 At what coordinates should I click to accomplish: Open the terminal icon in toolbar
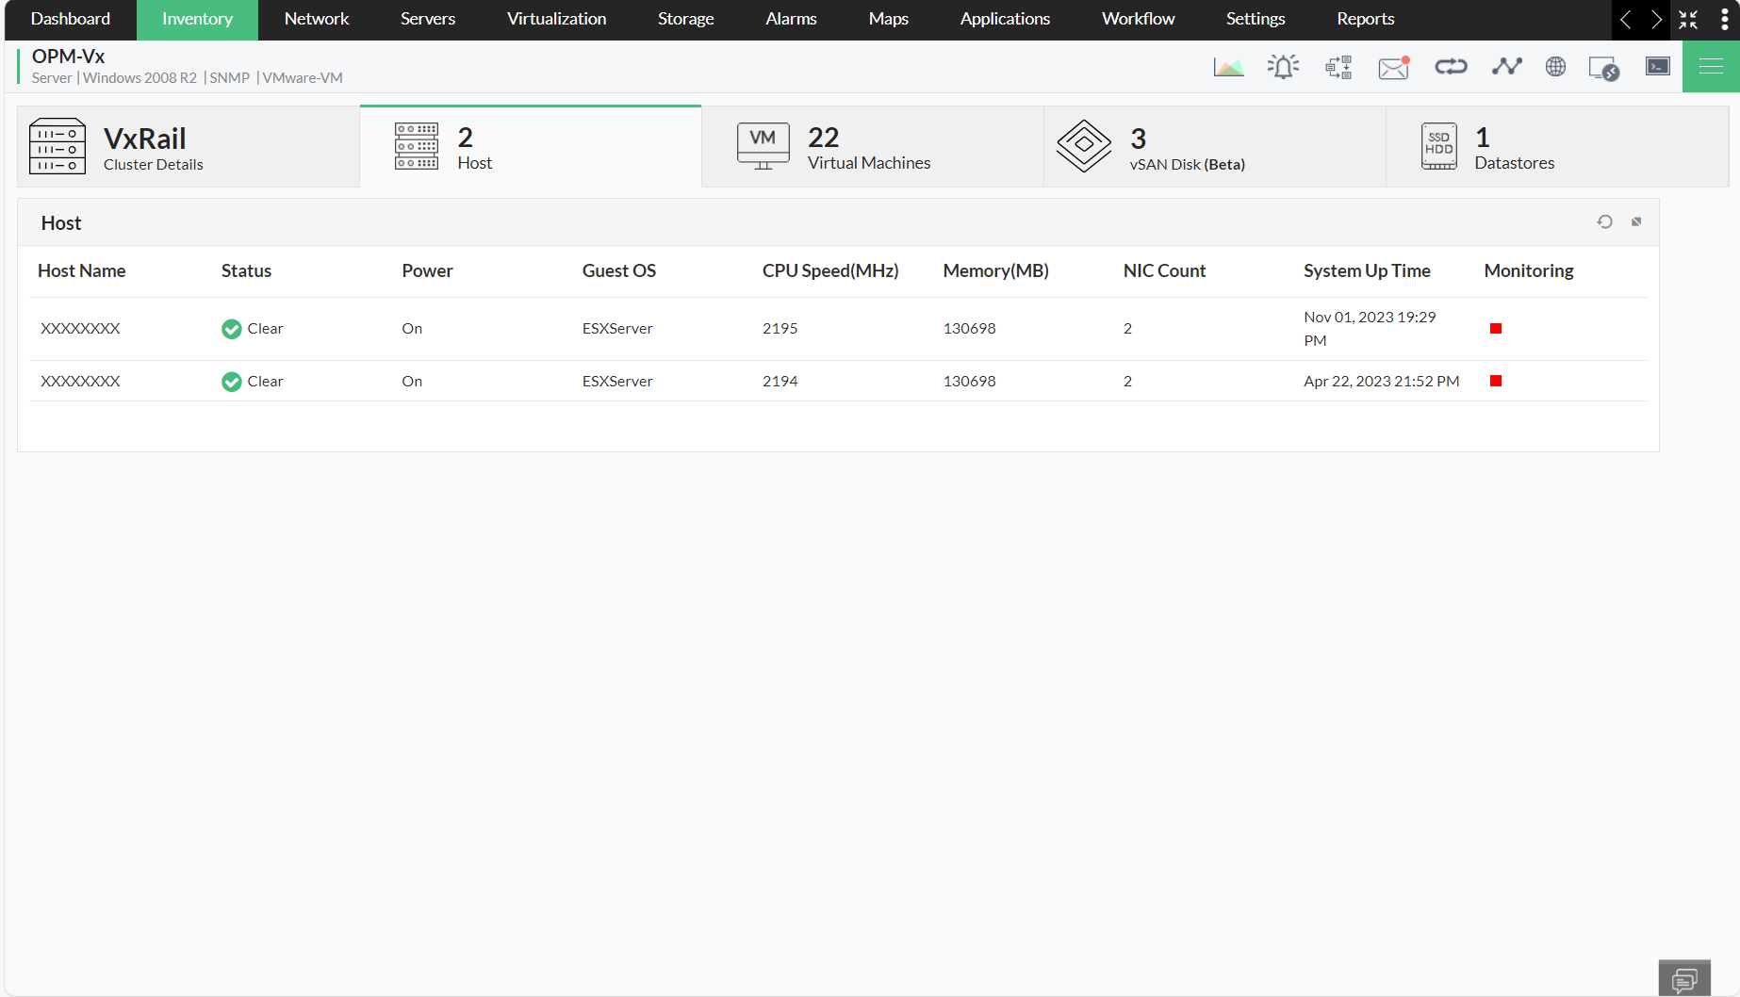(x=1657, y=66)
